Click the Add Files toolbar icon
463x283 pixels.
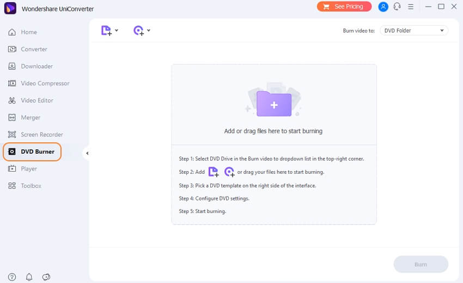(106, 30)
